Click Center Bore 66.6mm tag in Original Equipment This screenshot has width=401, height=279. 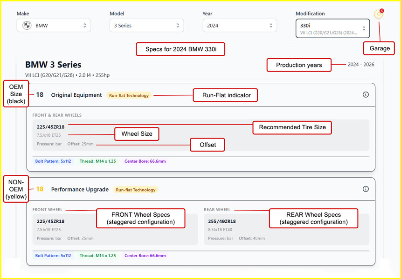click(x=145, y=161)
